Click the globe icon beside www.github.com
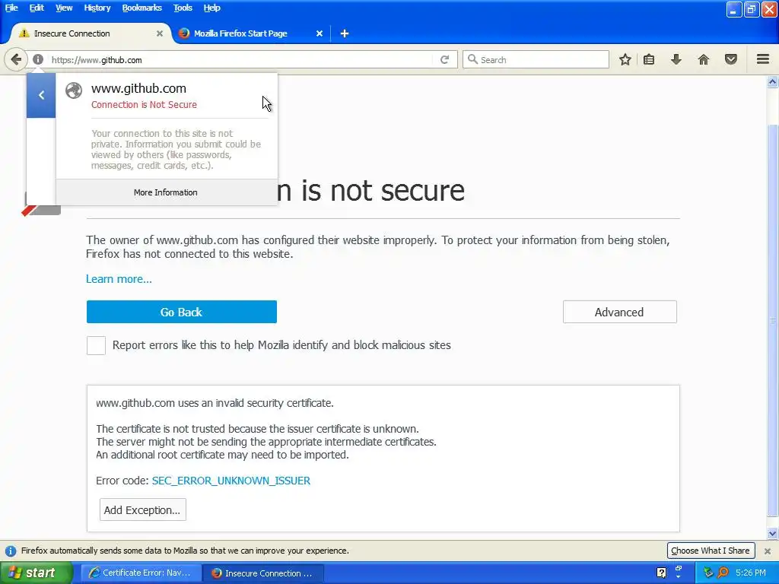 pos(74,90)
